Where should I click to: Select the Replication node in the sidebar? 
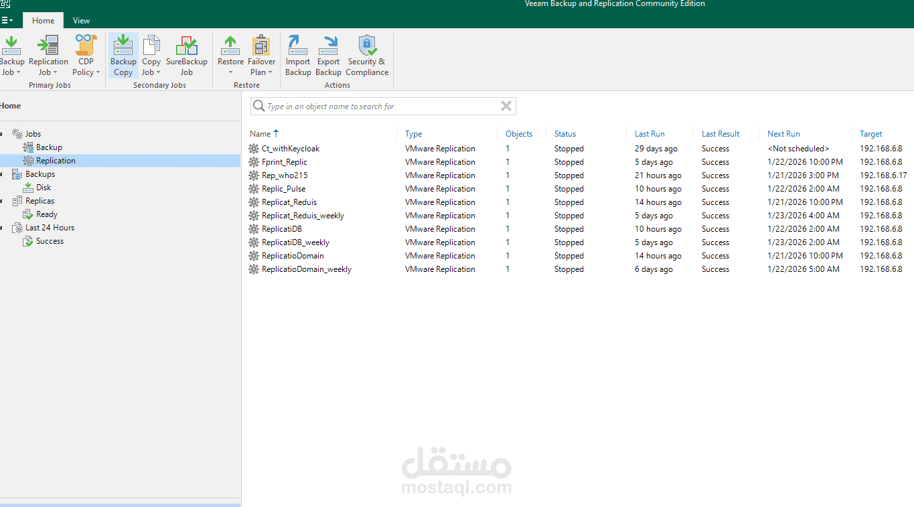56,160
